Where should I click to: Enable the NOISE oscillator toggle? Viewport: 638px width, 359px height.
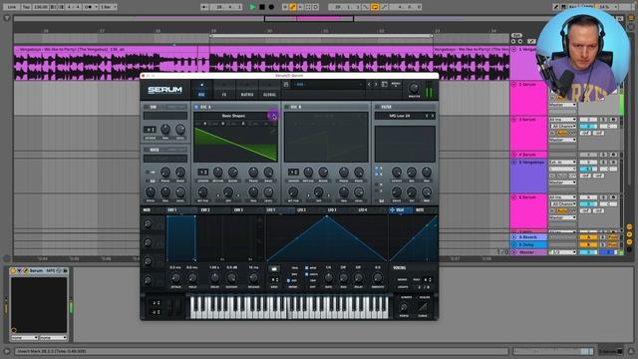[147, 150]
